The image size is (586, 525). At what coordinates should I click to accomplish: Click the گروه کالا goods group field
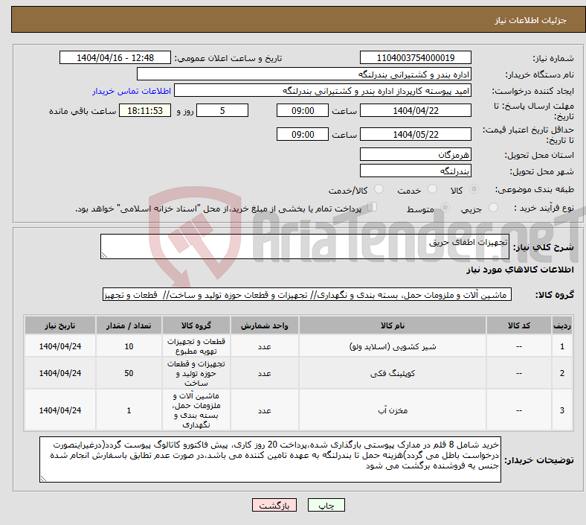point(307,294)
